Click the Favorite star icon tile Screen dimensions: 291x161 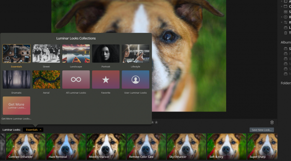click(106, 79)
